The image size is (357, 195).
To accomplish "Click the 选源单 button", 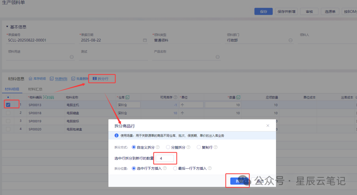I will [330, 12].
